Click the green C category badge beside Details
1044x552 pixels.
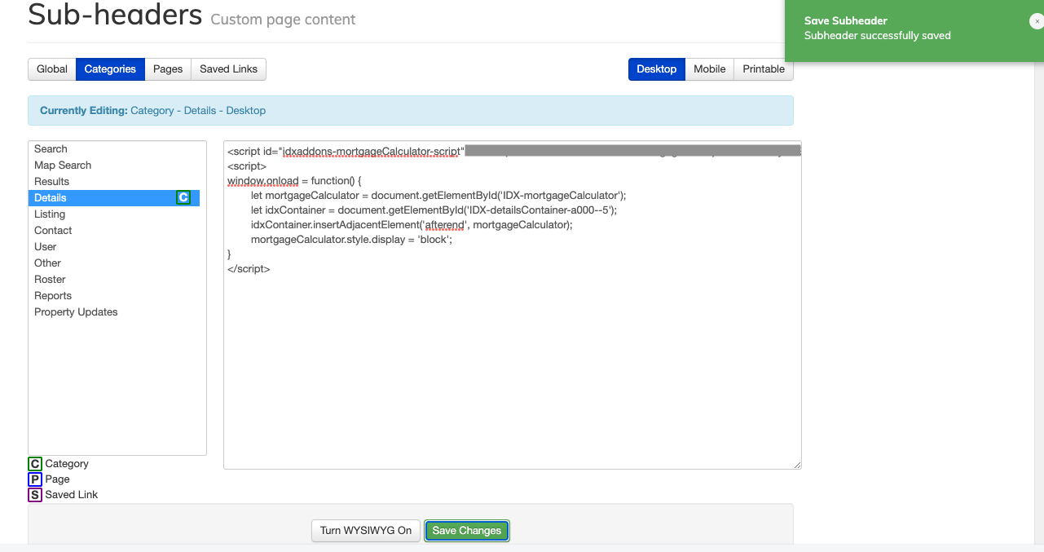(x=183, y=197)
